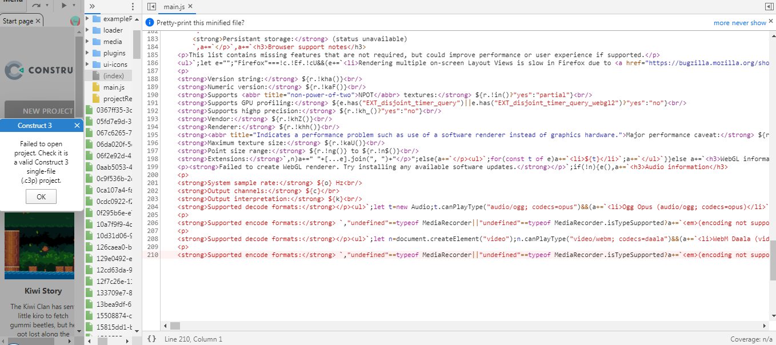Expand the plugins folder
Screen dimensions: 776x345
click(x=87, y=53)
